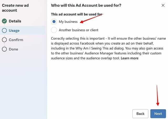168x119 pixels.
Task: Click the green Details checkmark icon
Action: [4, 21]
